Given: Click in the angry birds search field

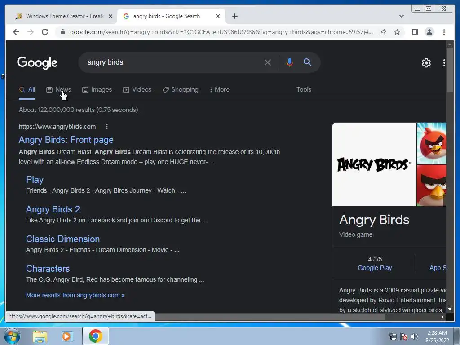Looking at the screenshot, I should pos(173,62).
